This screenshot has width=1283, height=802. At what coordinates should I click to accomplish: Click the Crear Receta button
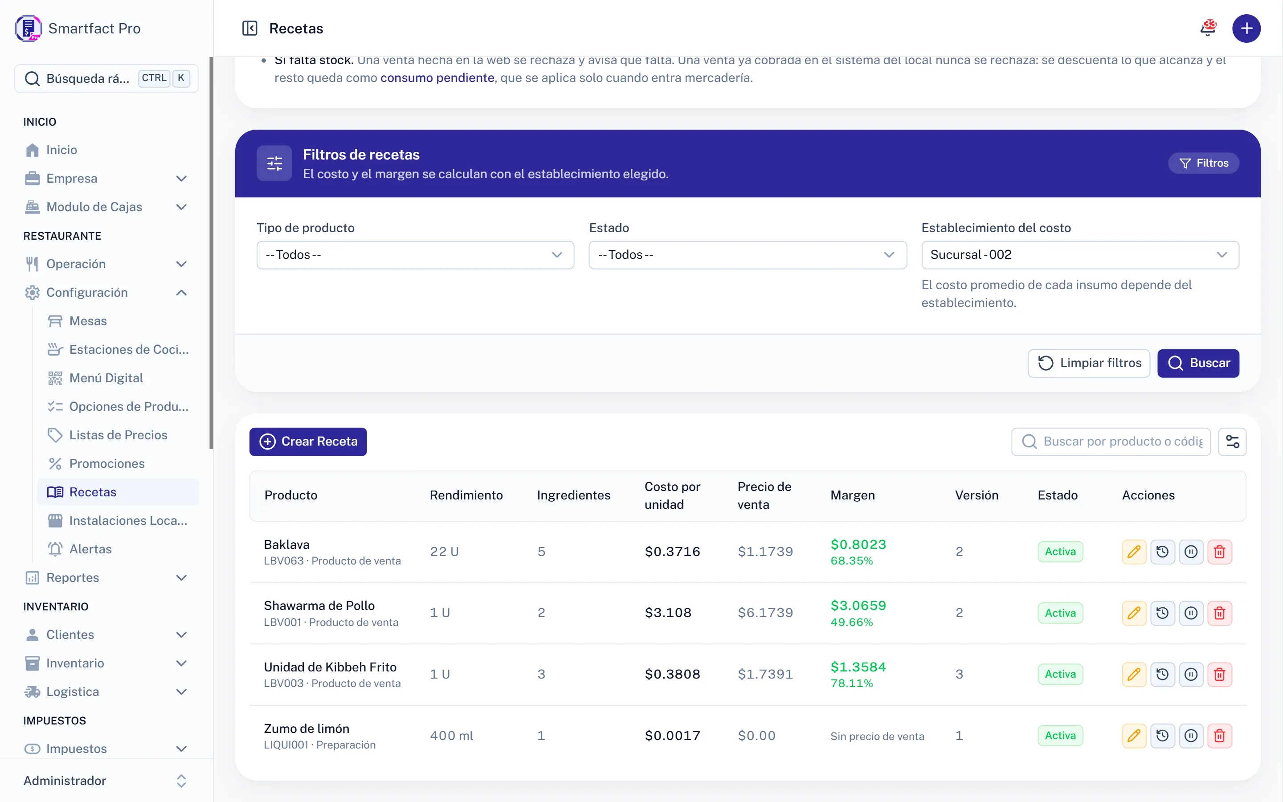[308, 441]
